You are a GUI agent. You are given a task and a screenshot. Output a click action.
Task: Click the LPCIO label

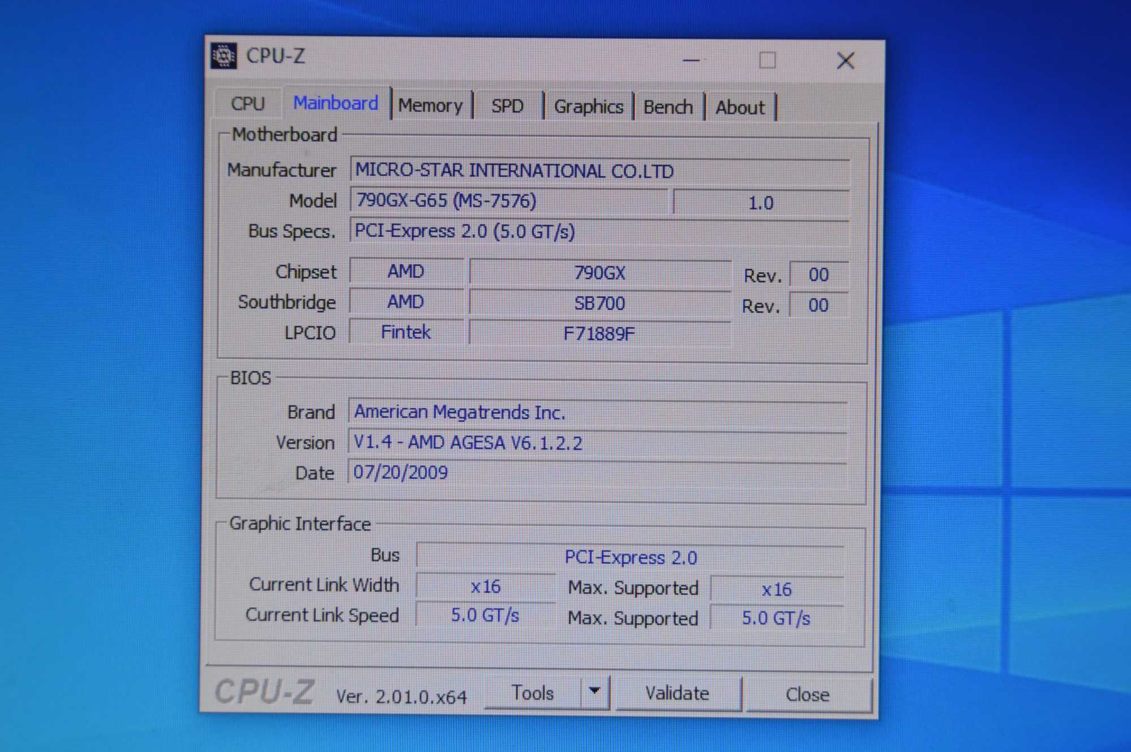310,332
